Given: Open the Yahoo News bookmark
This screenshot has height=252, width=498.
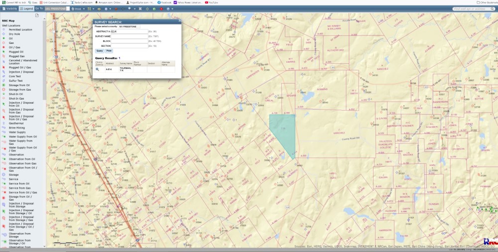Looking at the screenshot, I should pyautogui.click(x=189, y=2).
